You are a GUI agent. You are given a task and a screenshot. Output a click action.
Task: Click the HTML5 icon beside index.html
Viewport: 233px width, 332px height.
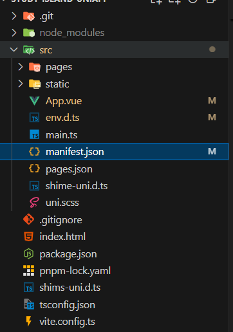point(28,237)
